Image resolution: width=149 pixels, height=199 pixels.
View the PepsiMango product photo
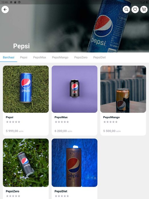123,89
